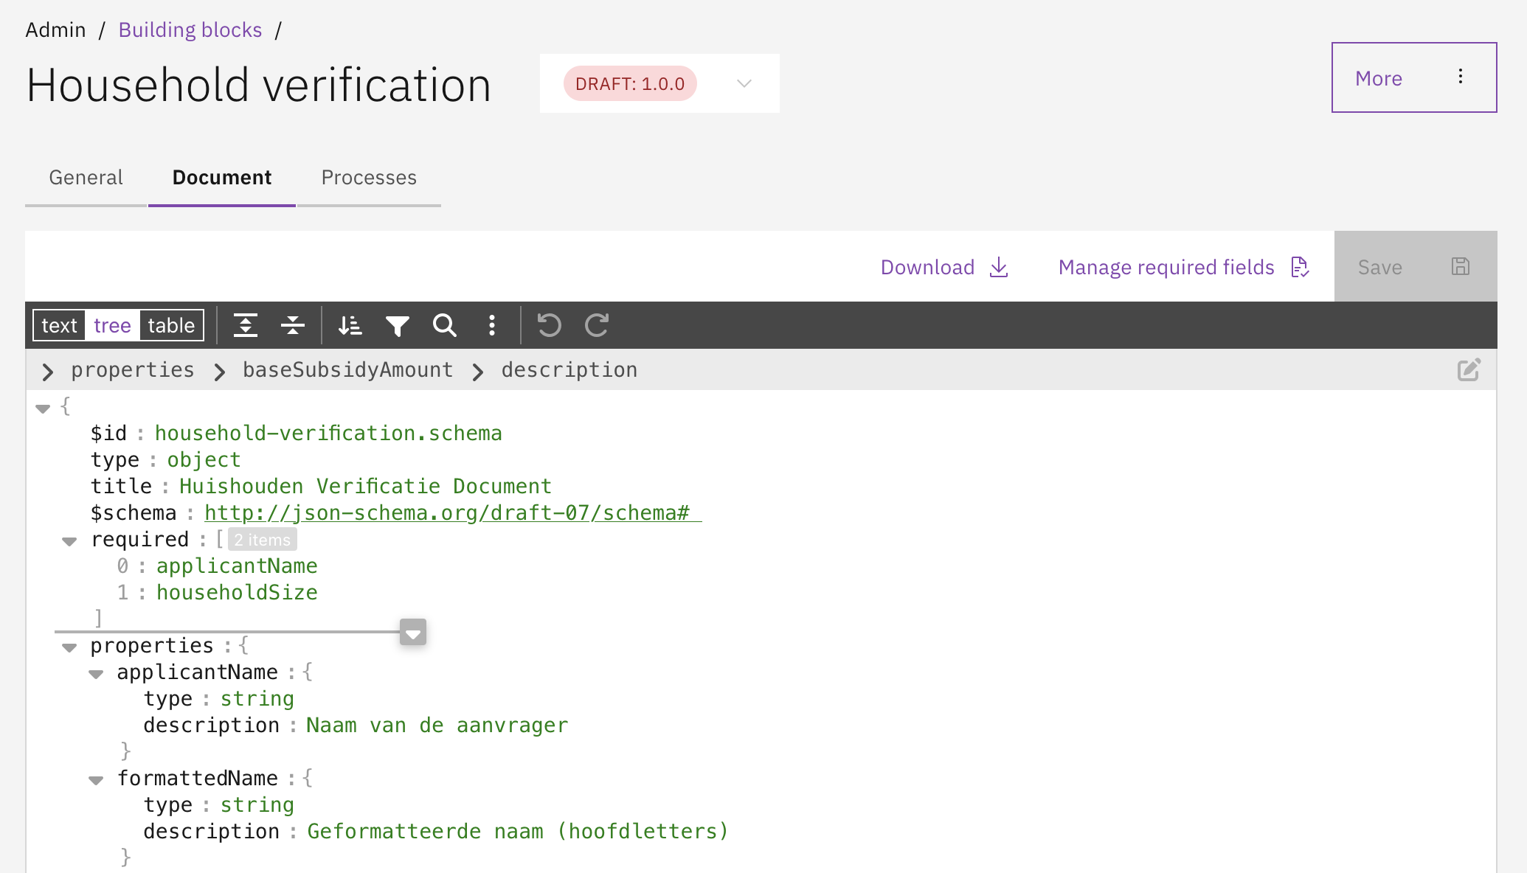The height and width of the screenshot is (873, 1527).
Task: Collapse the required array node
Action: [x=69, y=541]
